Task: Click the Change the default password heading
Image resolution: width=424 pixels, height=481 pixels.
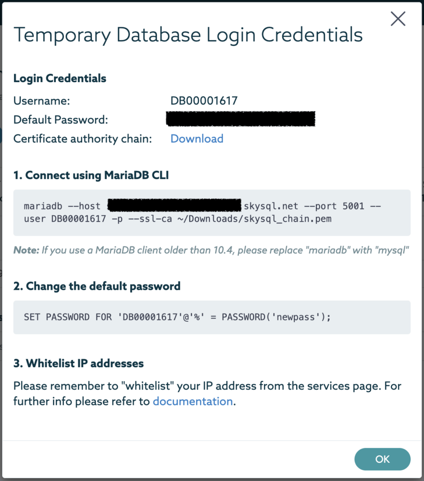Action: (97, 286)
